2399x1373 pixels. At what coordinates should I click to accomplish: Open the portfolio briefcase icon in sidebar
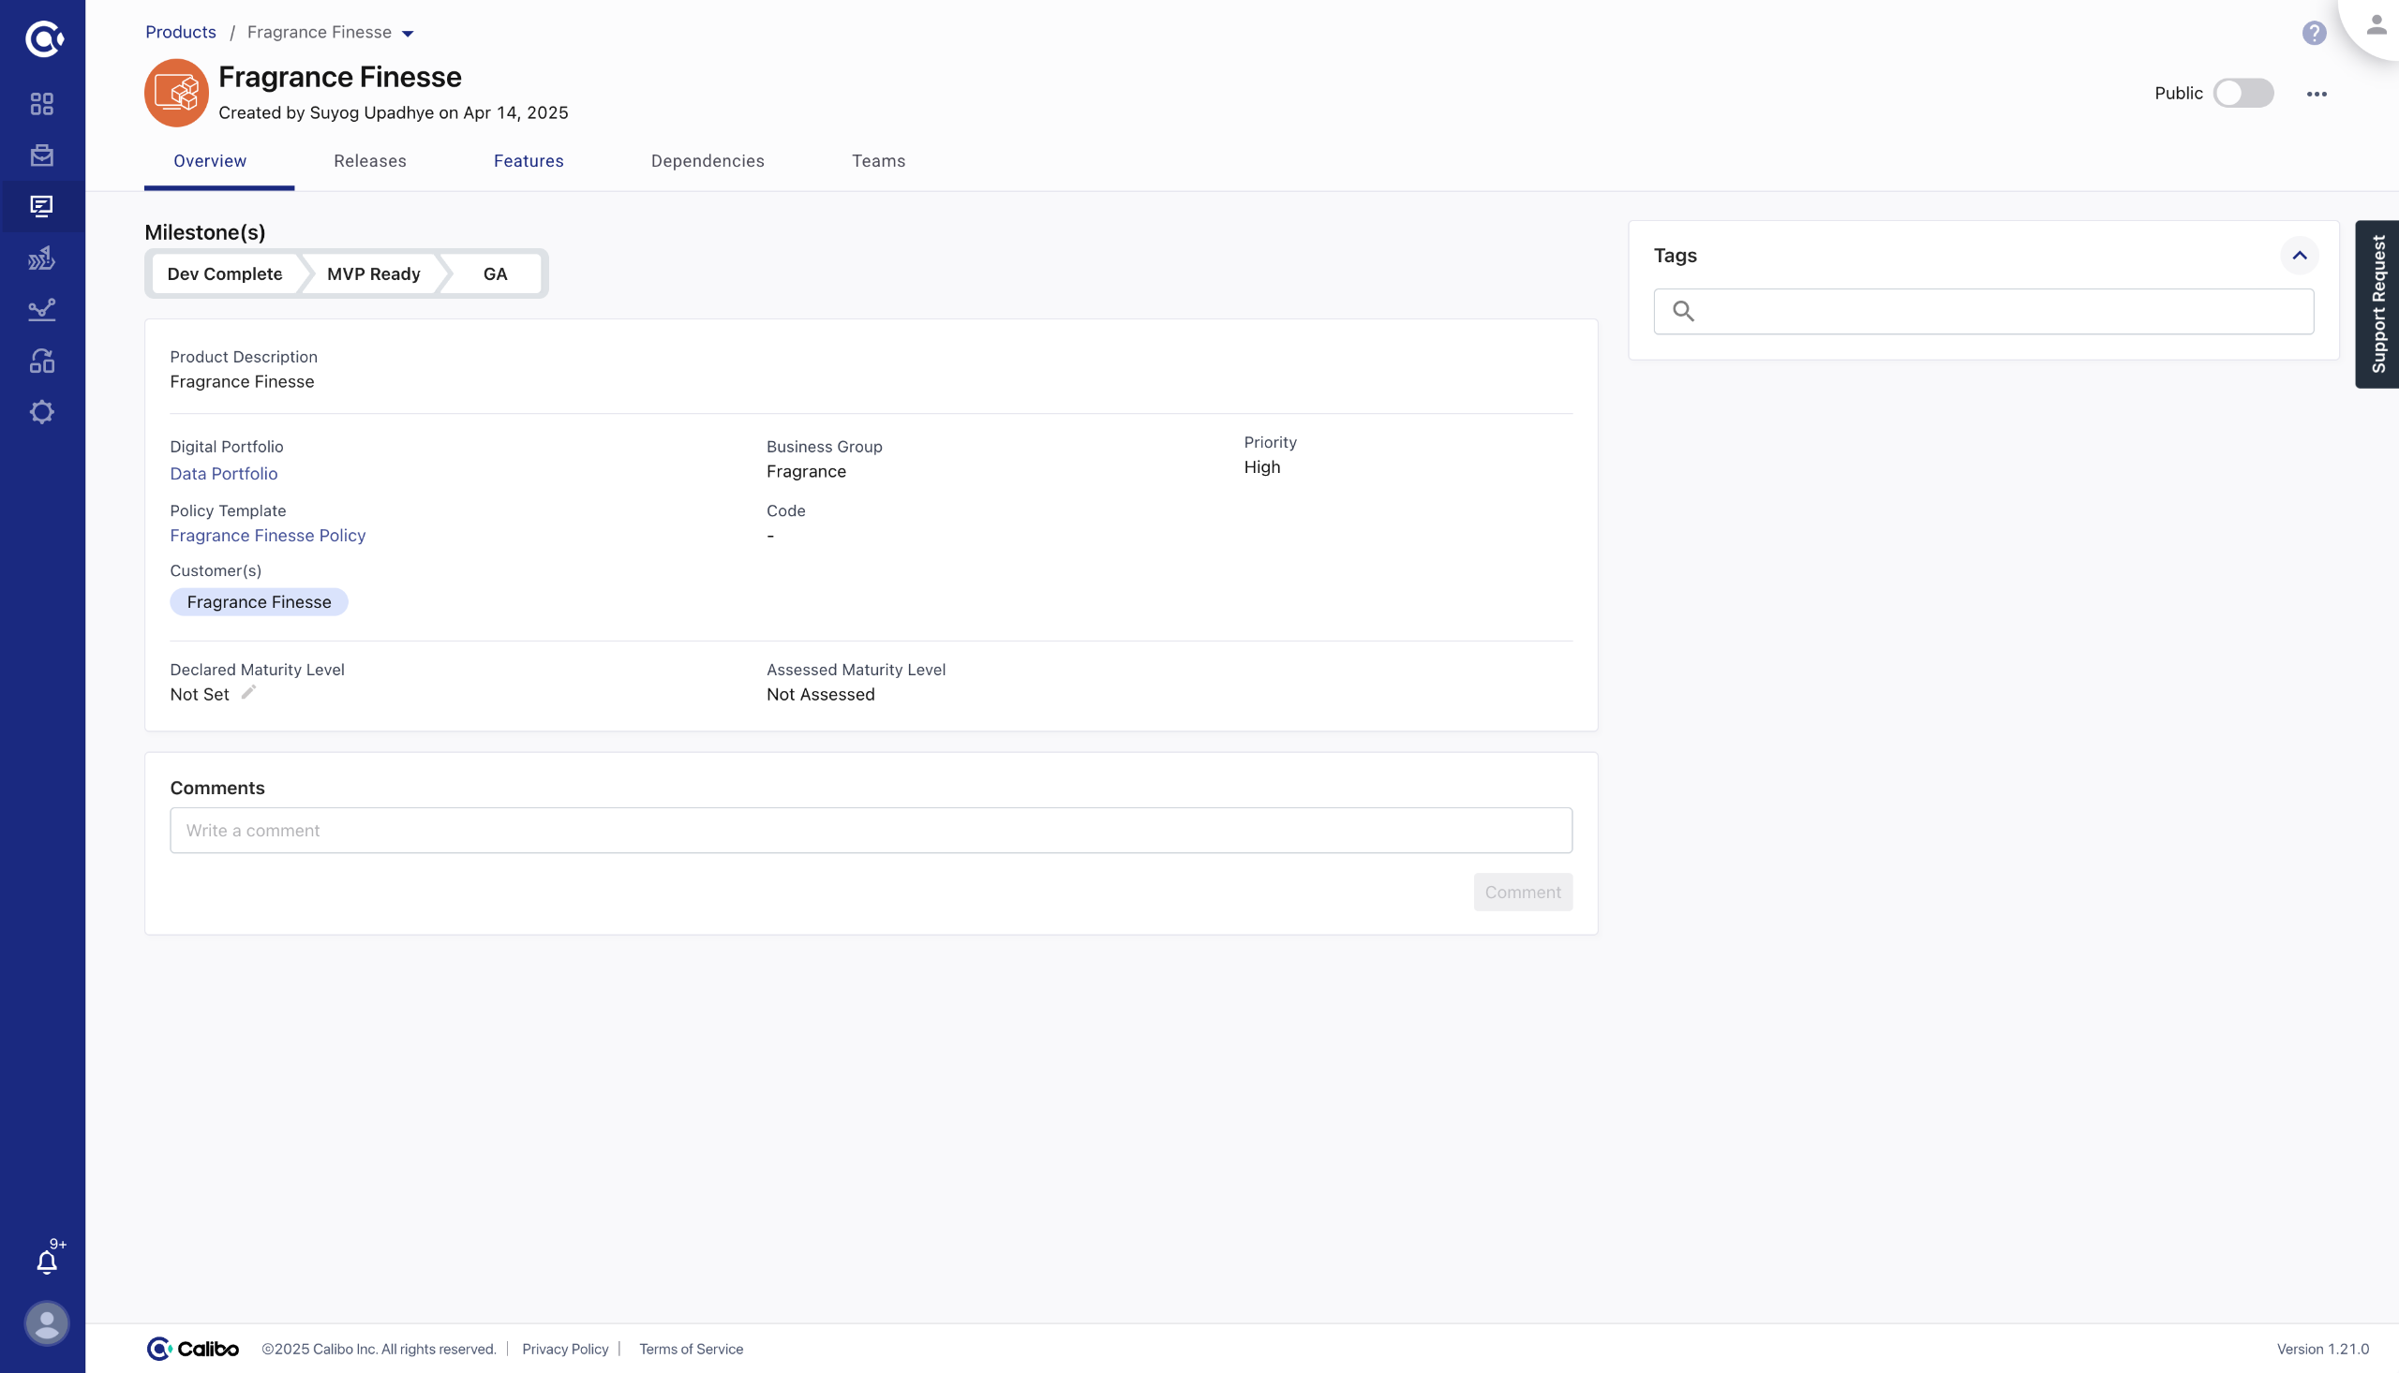41,155
